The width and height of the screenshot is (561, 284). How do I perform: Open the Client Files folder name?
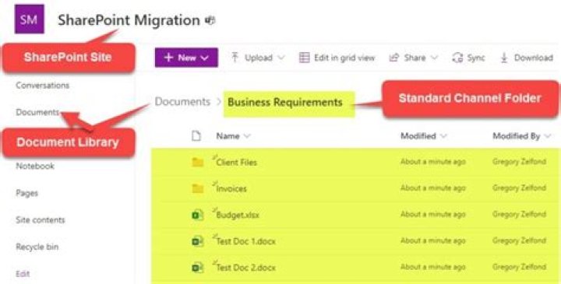tap(237, 162)
